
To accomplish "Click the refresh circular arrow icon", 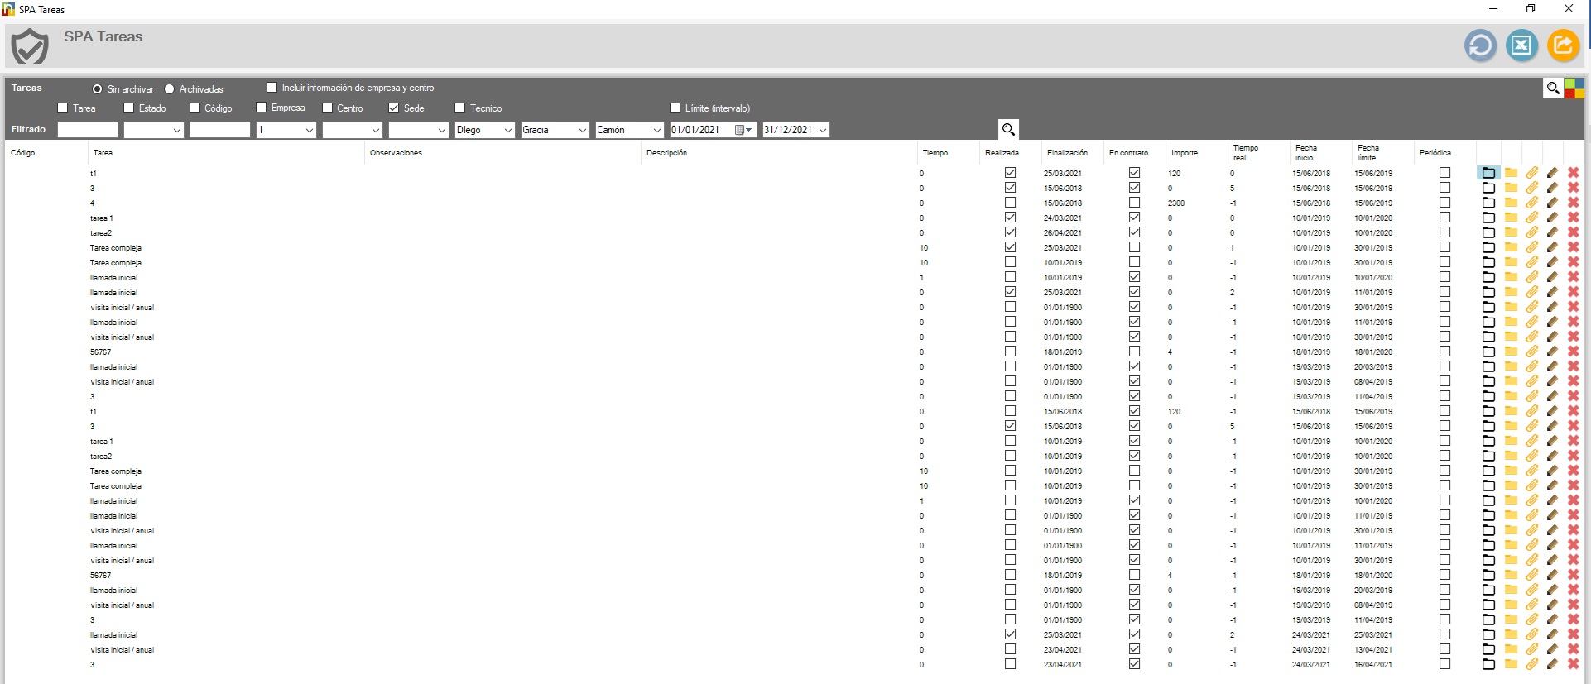I will click(x=1480, y=45).
